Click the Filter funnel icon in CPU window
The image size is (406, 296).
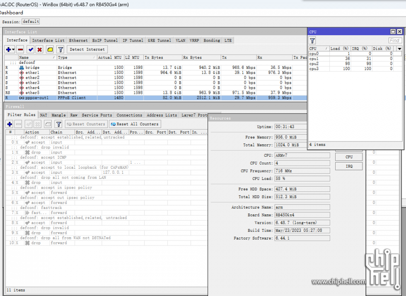(x=312, y=41)
